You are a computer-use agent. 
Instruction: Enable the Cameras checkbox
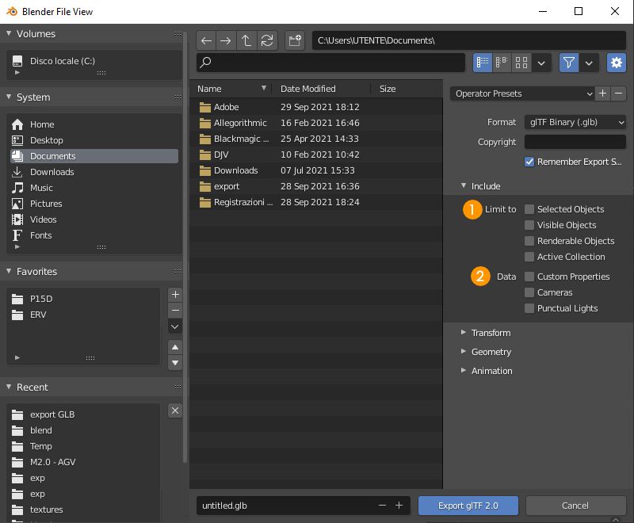point(529,292)
